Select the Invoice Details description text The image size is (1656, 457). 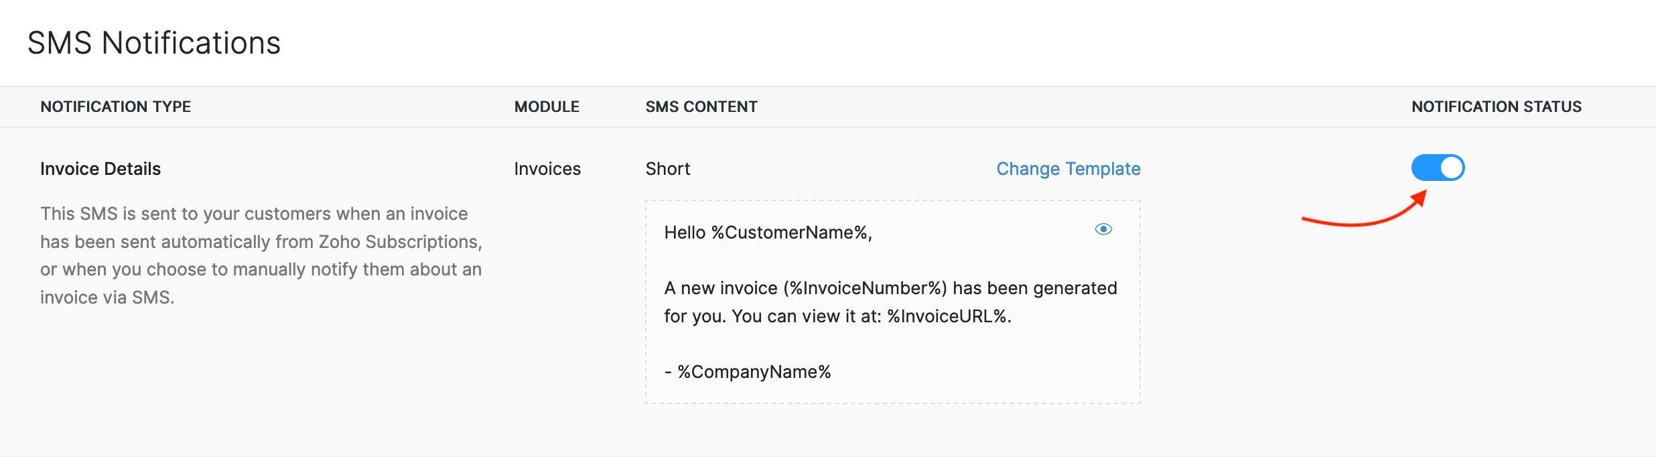[x=260, y=255]
